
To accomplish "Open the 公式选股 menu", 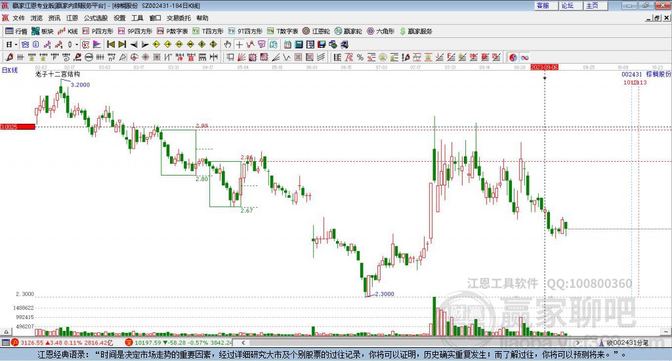I will (96, 18).
